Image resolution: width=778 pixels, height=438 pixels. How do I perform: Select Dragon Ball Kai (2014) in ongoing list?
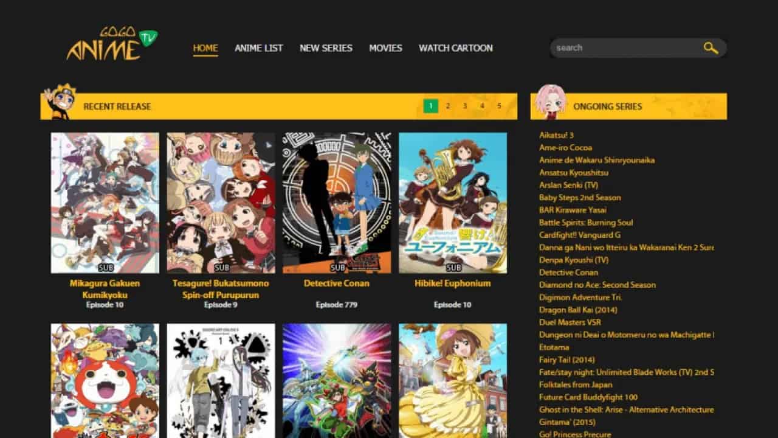coord(577,310)
